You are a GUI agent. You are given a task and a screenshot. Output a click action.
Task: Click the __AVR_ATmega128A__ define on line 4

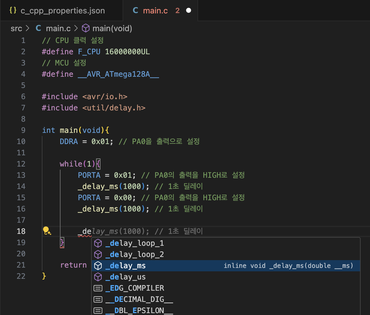[x=119, y=74]
